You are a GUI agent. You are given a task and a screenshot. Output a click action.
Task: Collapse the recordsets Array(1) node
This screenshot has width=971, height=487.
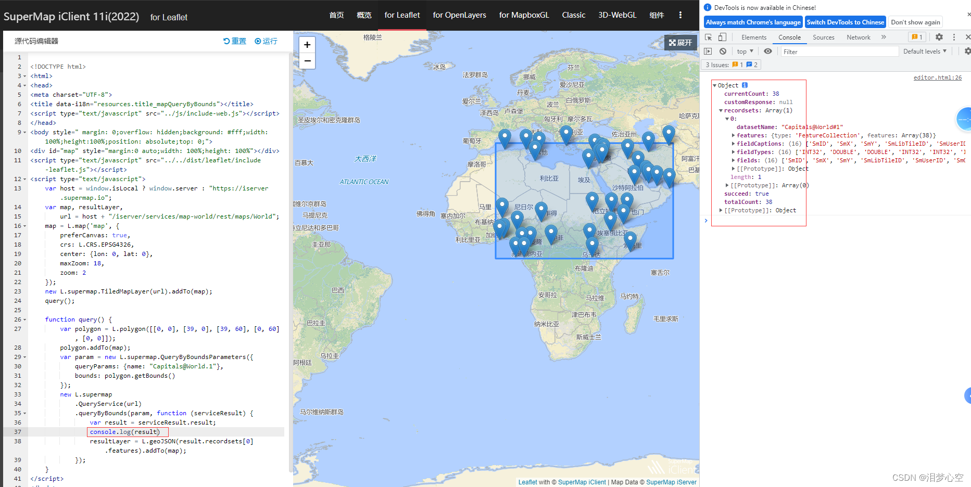tap(721, 110)
